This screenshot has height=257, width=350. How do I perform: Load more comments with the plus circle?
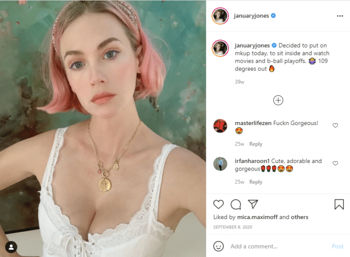(x=278, y=100)
